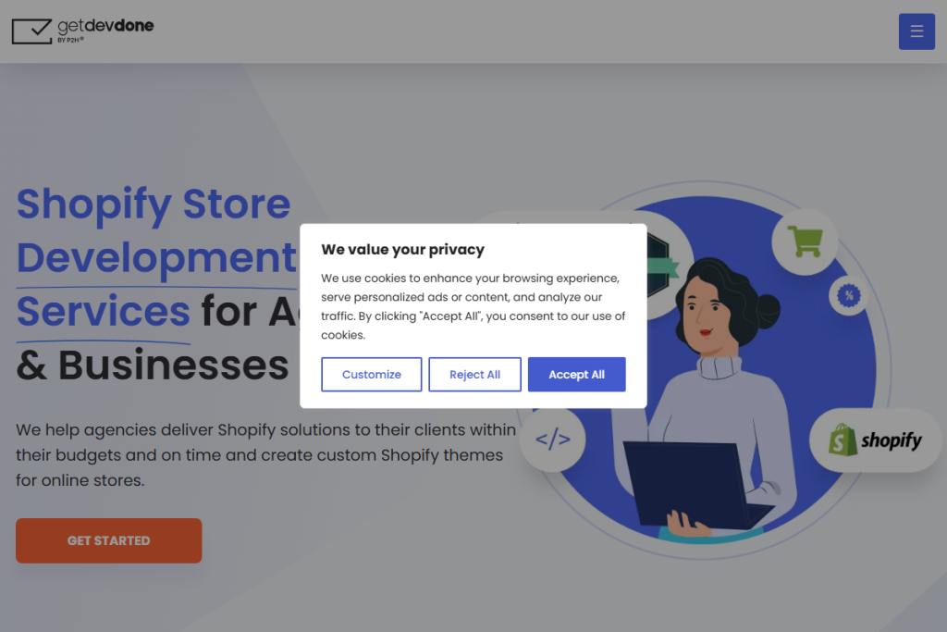Click the Shopify Store Development heading
This screenshot has width=947, height=632.
156,230
